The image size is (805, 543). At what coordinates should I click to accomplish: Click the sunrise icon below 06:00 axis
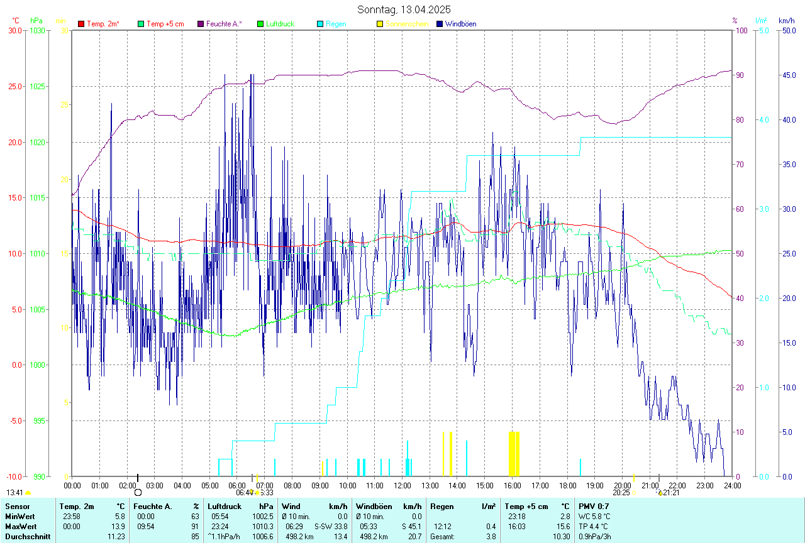click(x=257, y=493)
